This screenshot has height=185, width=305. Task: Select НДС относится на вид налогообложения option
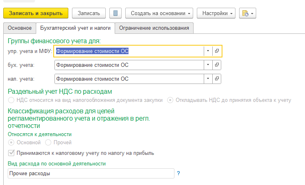[x=11, y=100]
